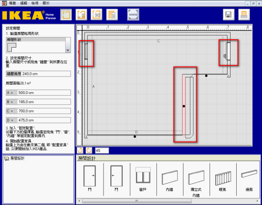Click the 房間設計 catalog header tab

[87, 158]
